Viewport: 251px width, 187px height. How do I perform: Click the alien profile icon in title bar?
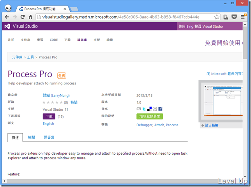point(8,8)
